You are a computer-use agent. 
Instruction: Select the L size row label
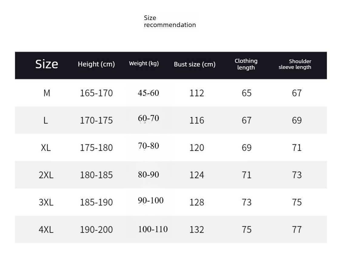click(46, 120)
